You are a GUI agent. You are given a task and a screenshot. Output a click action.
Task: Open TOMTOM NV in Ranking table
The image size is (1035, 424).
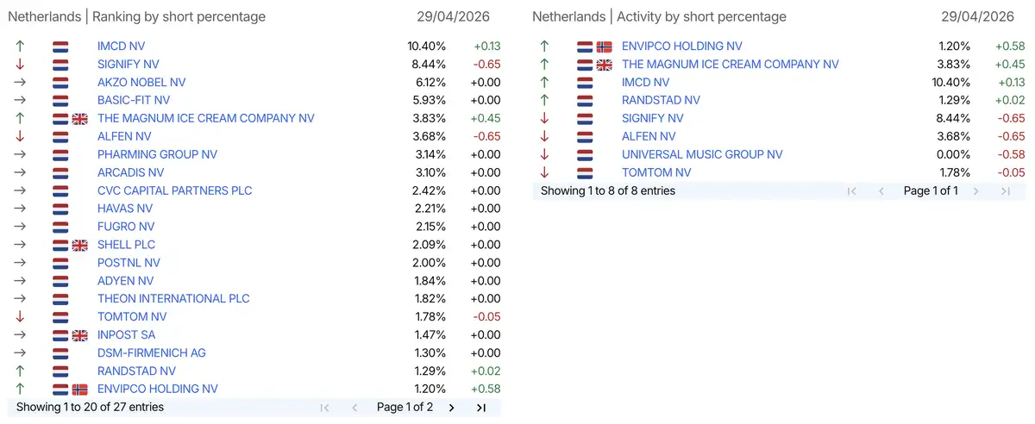point(132,317)
